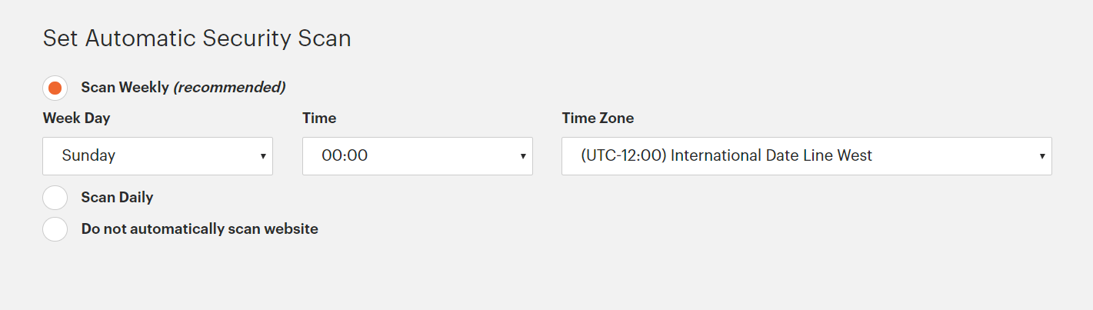Click the 'Set Automatic Security Scan' heading
This screenshot has width=1093, height=310.
(x=197, y=38)
